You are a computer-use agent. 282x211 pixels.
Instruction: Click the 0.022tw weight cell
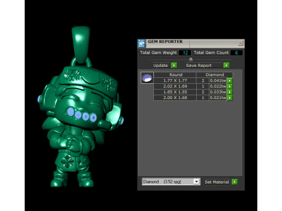(218, 86)
